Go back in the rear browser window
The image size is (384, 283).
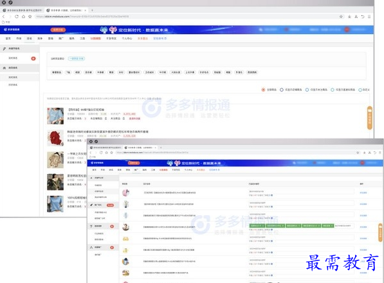pos(3,17)
